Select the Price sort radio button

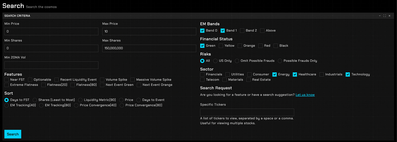click(x=121, y=100)
